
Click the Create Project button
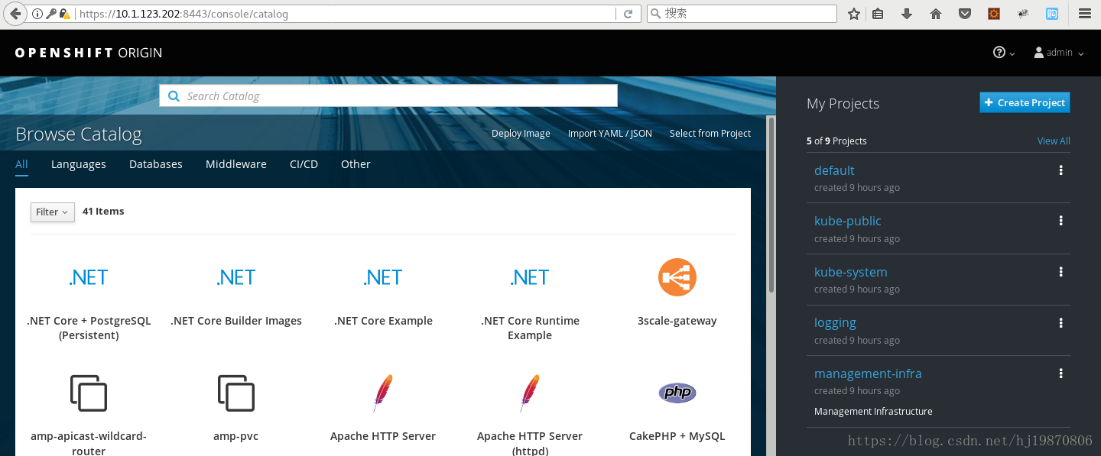coord(1025,102)
